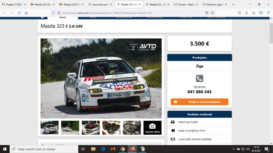This screenshot has width=273, height=153.
Task: Open the Moto section in site navigation
Action: tap(93, 17)
